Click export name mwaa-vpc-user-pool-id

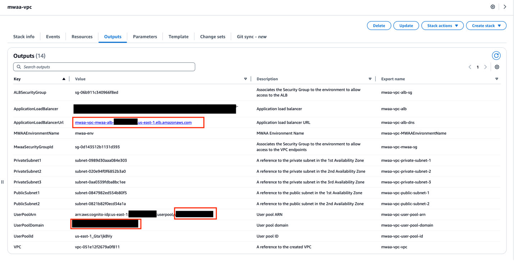coord(402,237)
